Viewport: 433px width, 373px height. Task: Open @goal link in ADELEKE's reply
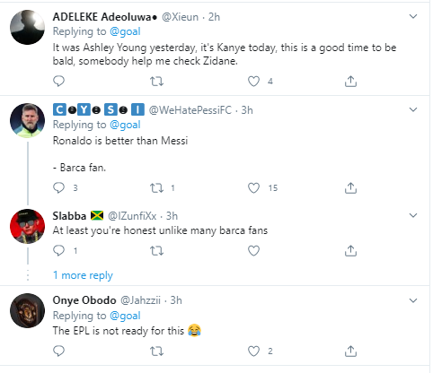coord(125,31)
